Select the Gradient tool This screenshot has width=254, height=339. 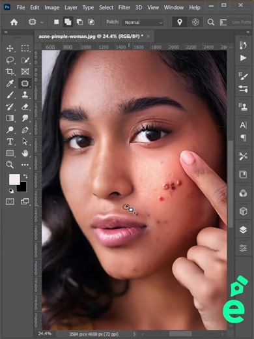[x=10, y=118]
